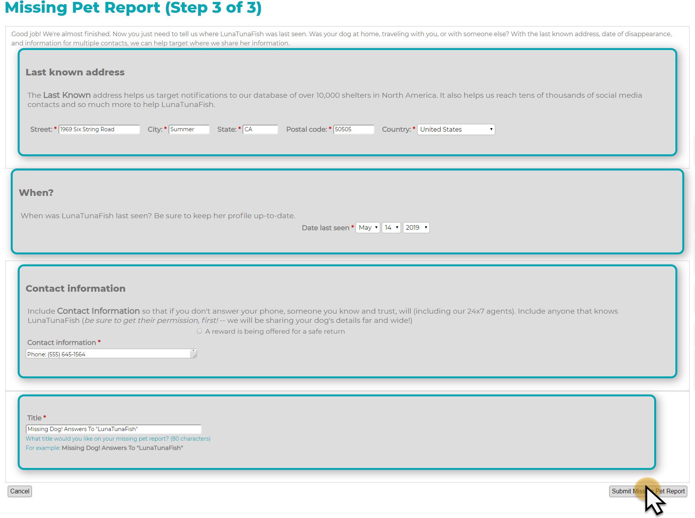Open the month dropdown showing May
The height and width of the screenshot is (518, 695).
click(x=368, y=228)
